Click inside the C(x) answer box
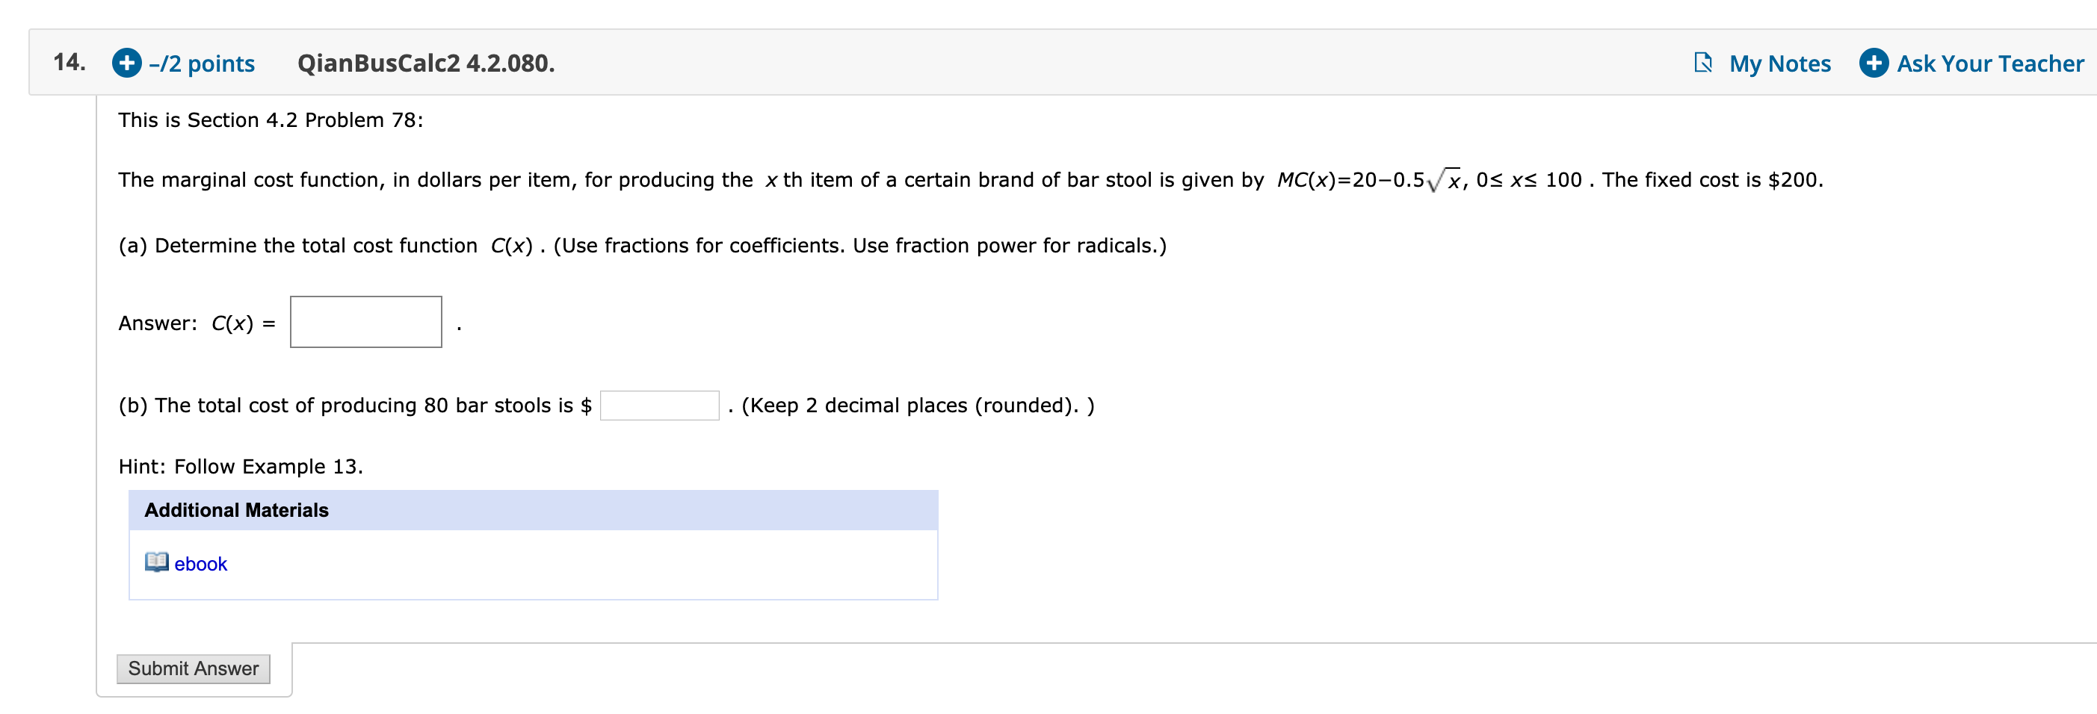This screenshot has height=714, width=2097. (365, 321)
